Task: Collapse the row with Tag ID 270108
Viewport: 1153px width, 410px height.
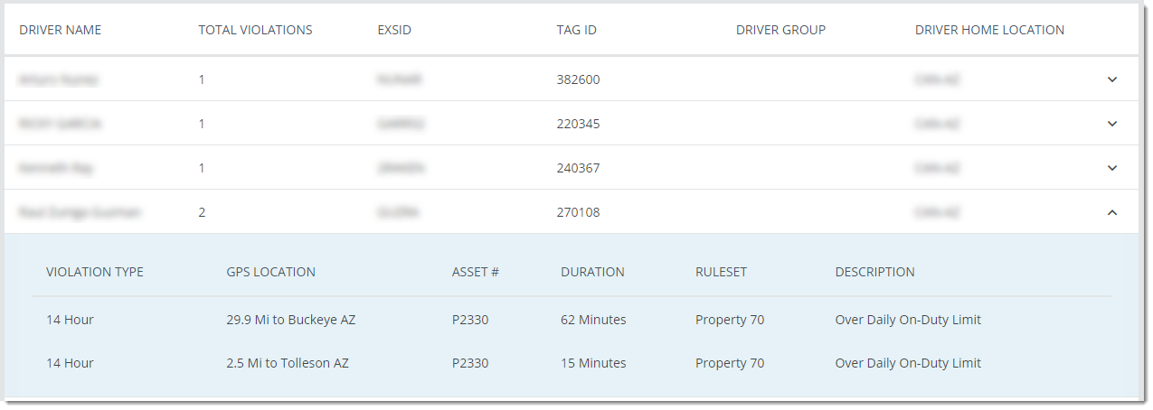Action: pos(1112,212)
